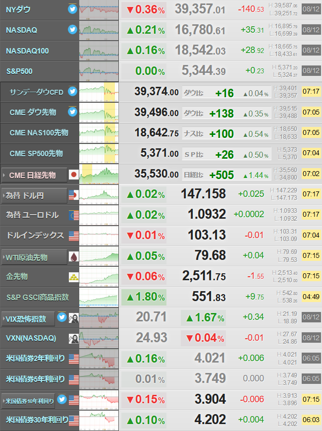Click the ドル円 rate 147.158
Image resolution: width=322 pixels, height=431 pixels.
(204, 194)
